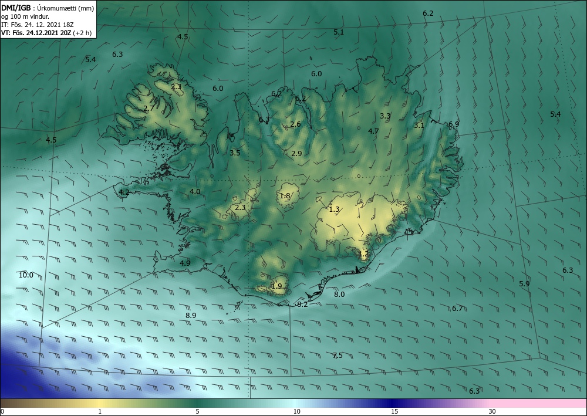The width and height of the screenshot is (587, 416).
Task: Click the 4.0 value label
Action: (195, 191)
